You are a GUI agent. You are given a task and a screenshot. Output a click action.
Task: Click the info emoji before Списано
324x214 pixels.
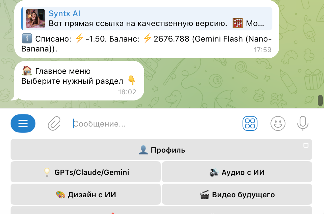click(27, 39)
